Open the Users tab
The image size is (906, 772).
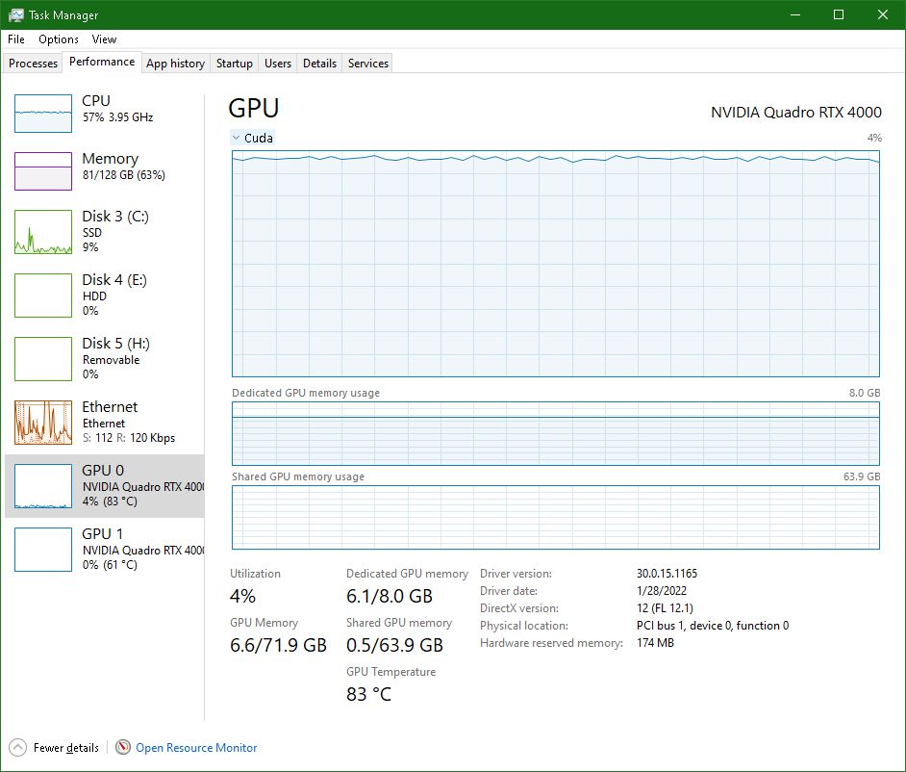(x=278, y=63)
